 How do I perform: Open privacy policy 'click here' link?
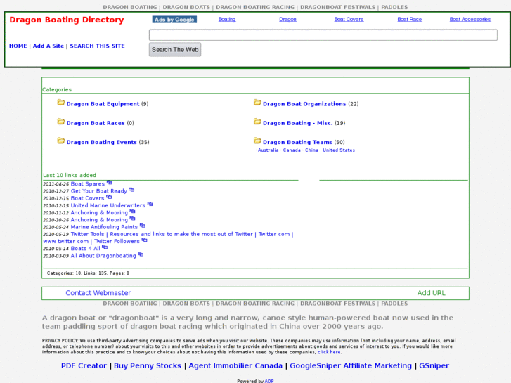[x=329, y=352]
